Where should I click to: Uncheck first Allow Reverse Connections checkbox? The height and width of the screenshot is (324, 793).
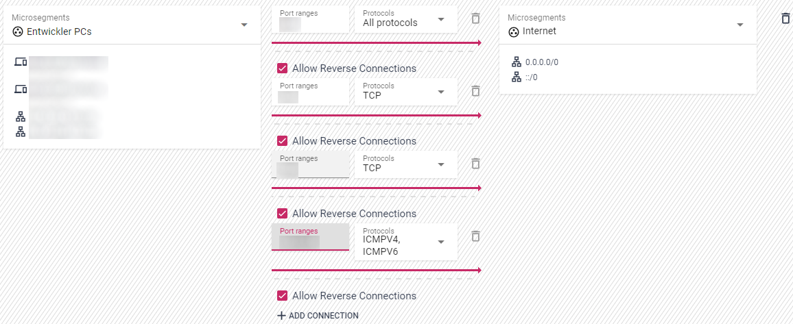[282, 68]
